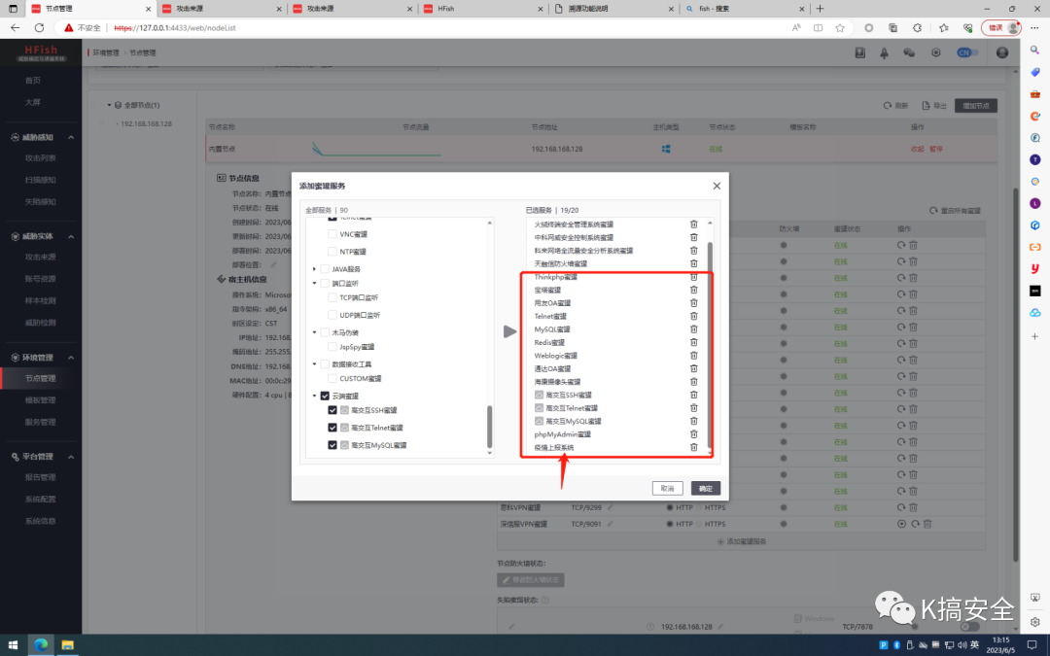
Task: Cancel the dialog with the 取消 button
Action: click(x=668, y=489)
